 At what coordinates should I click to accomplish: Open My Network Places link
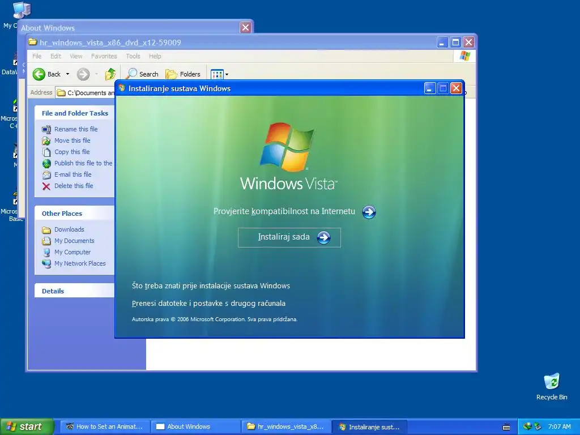point(80,263)
